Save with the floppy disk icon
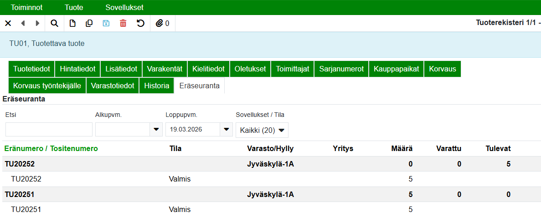 click(x=106, y=23)
